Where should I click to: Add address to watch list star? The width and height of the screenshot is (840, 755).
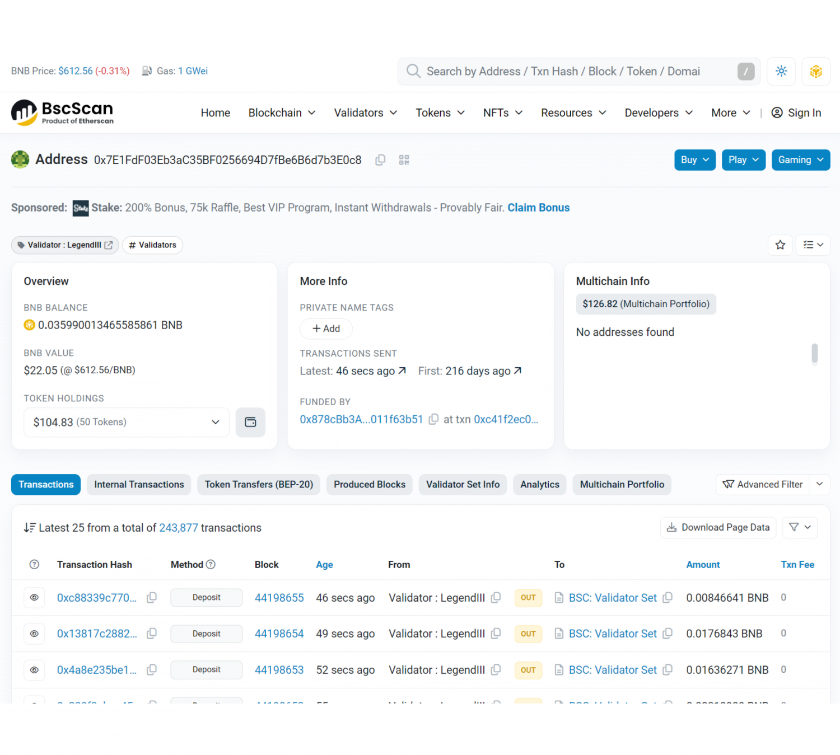pos(780,245)
